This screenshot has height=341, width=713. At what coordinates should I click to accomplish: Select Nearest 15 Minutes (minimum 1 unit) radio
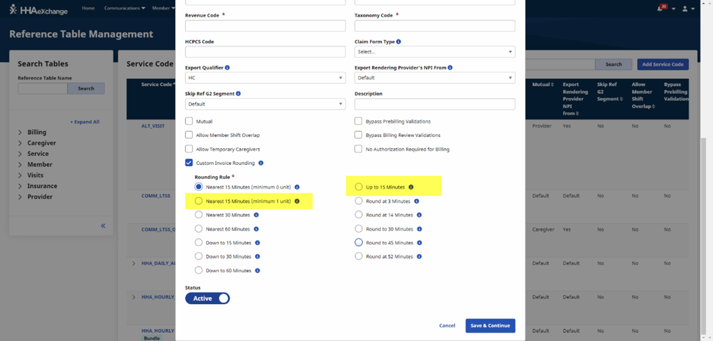click(x=199, y=201)
